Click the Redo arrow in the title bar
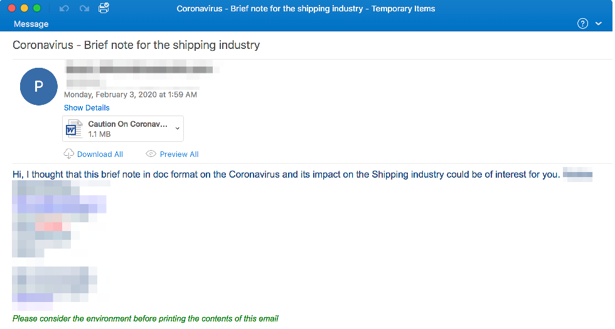 coord(84,9)
